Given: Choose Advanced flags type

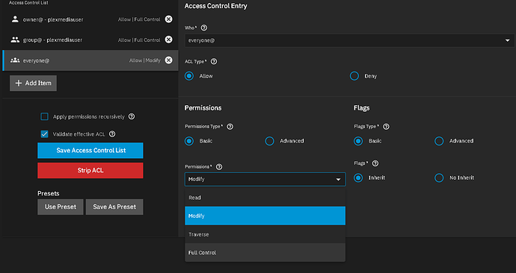Looking at the screenshot, I should 439,141.
